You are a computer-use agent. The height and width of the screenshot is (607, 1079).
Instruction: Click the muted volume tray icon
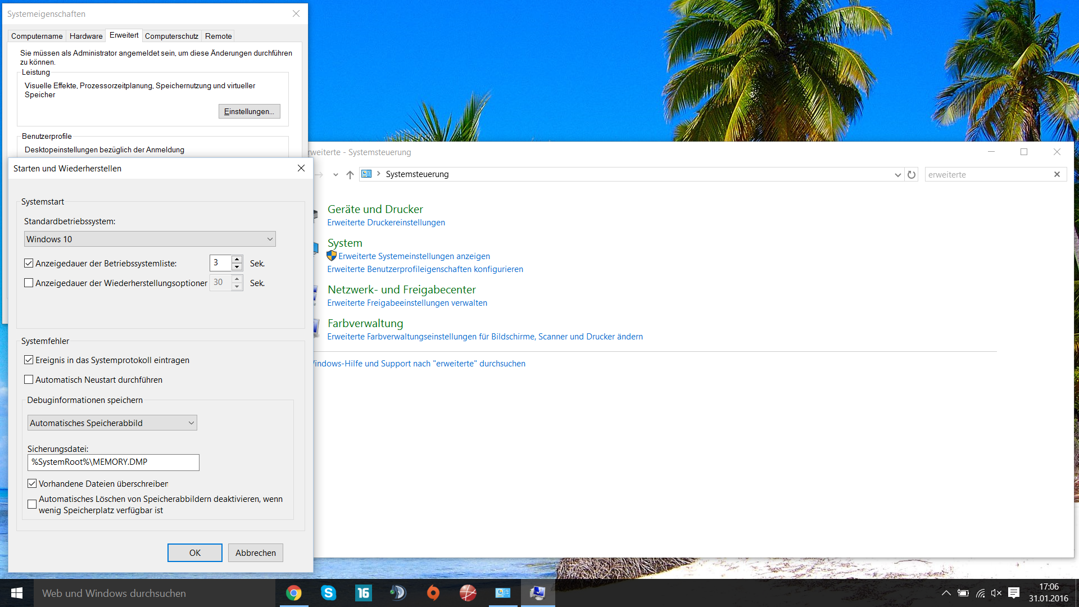(996, 593)
